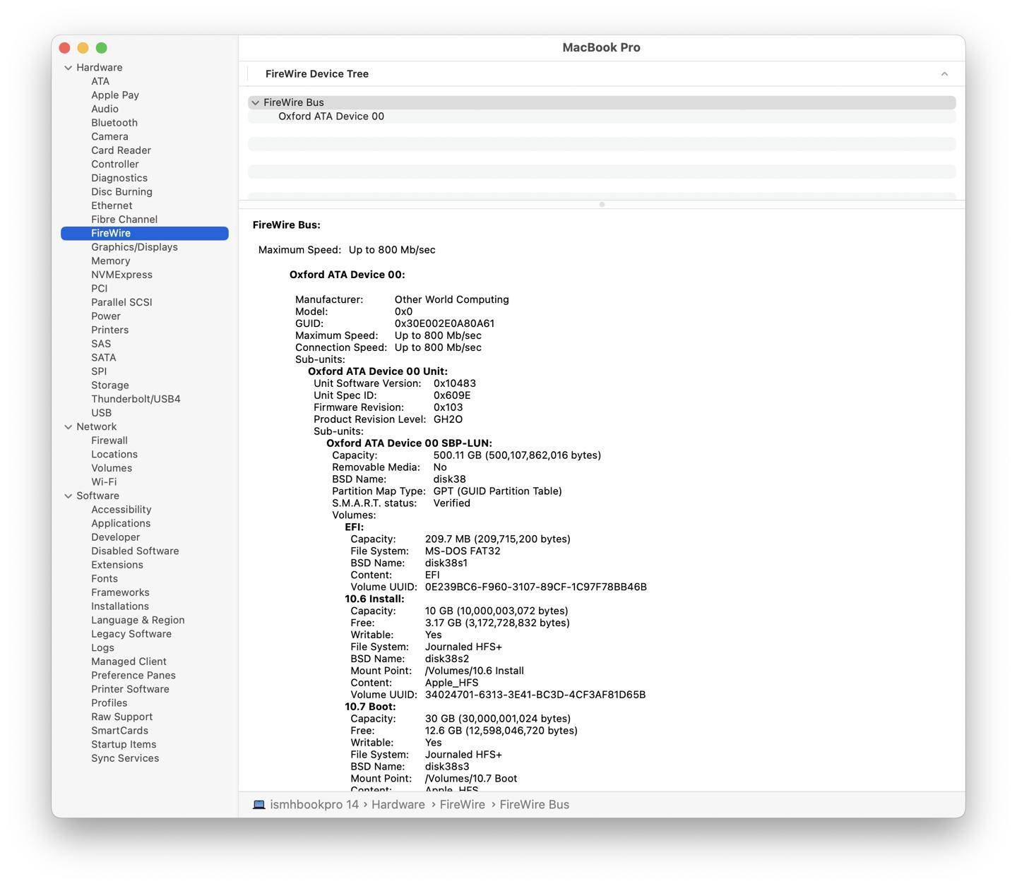The image size is (1017, 886).
Task: Open Startup Items entry
Action: [x=124, y=745]
